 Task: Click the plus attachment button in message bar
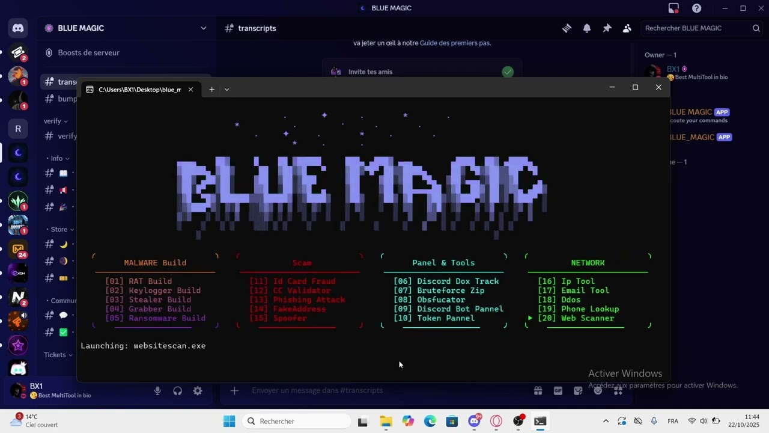click(234, 391)
